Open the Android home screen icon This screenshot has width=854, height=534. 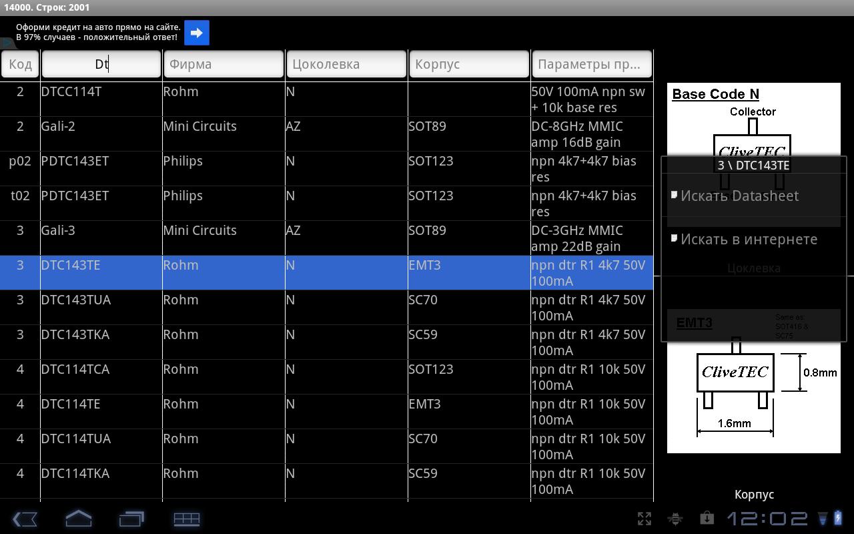point(78,519)
